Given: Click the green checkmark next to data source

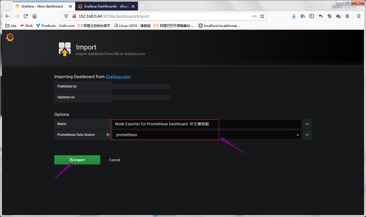Looking at the screenshot, I should [x=307, y=135].
